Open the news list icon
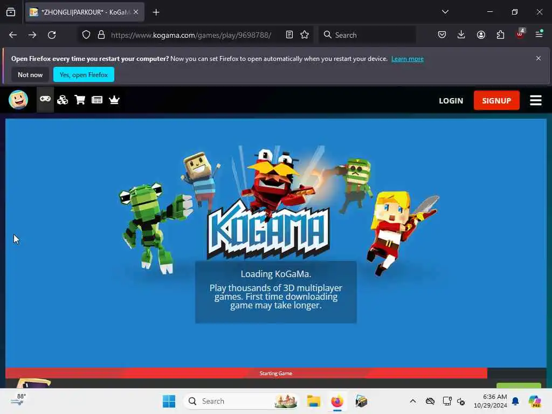 (x=97, y=100)
